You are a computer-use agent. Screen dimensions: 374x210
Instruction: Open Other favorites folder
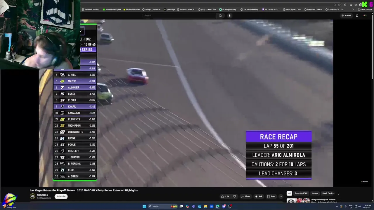365,9
